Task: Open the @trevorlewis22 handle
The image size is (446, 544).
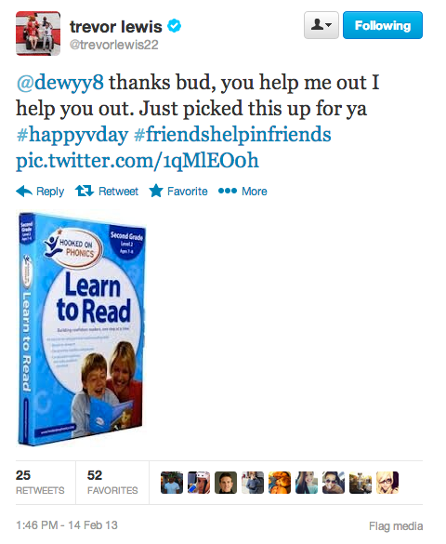Action: pos(113,45)
